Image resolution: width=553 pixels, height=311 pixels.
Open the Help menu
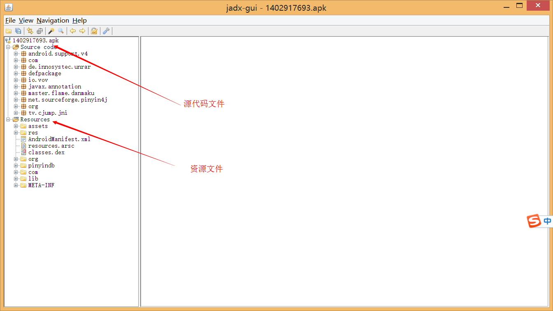(x=79, y=21)
